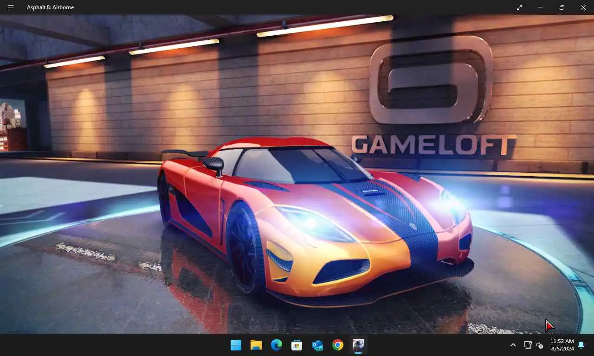Open network status icon in tray
The height and width of the screenshot is (356, 594).
pyautogui.click(x=528, y=345)
